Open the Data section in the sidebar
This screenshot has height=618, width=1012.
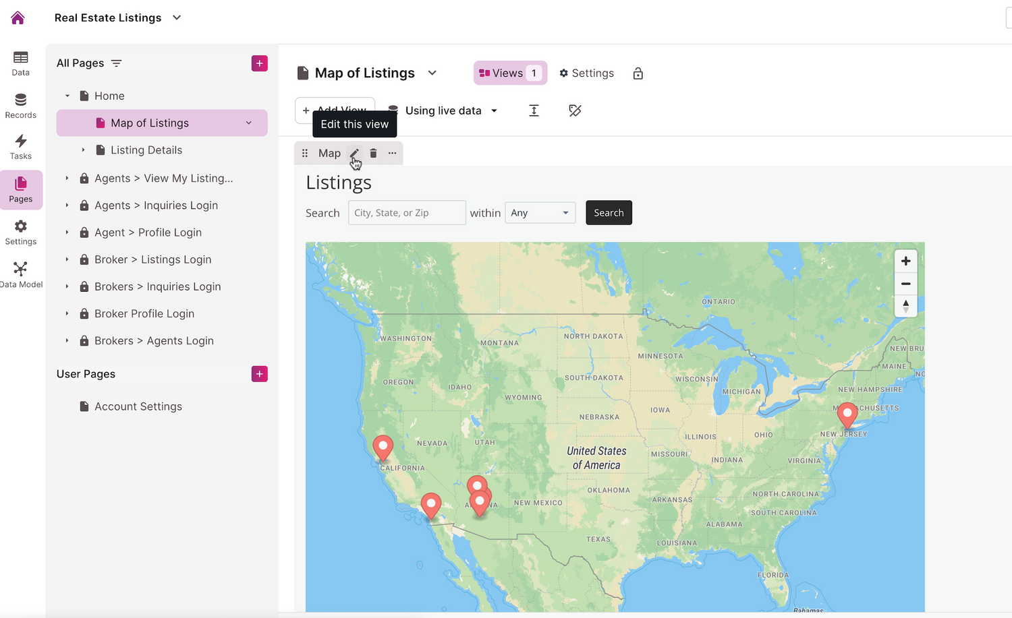[x=20, y=63]
